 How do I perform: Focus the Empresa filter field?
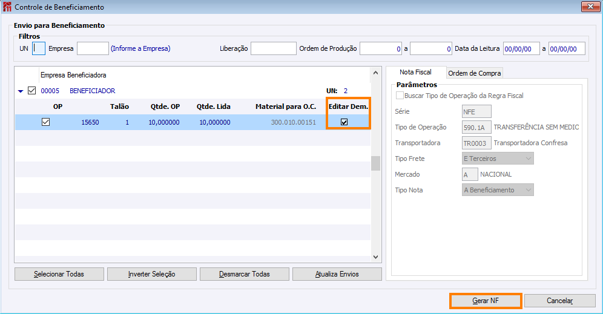tap(93, 48)
